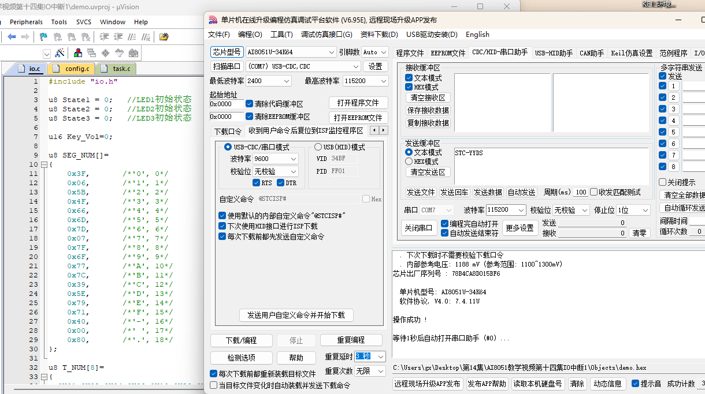Toggle 提示音 checkbox
Screen dimensions: 705x394
pyautogui.click(x=635, y=384)
